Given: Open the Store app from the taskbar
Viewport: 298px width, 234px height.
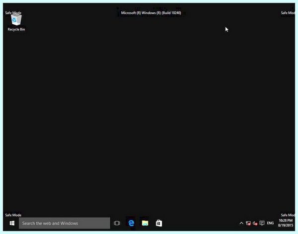Looking at the screenshot, I should coord(159,223).
